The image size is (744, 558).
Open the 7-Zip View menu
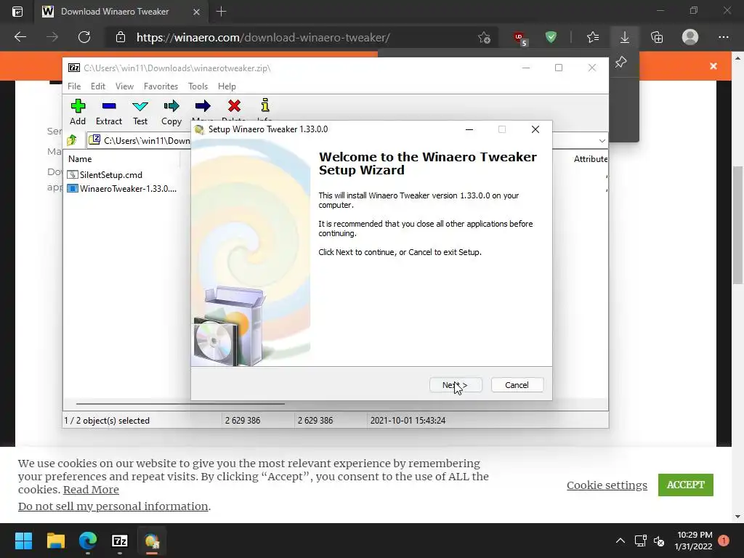124,86
